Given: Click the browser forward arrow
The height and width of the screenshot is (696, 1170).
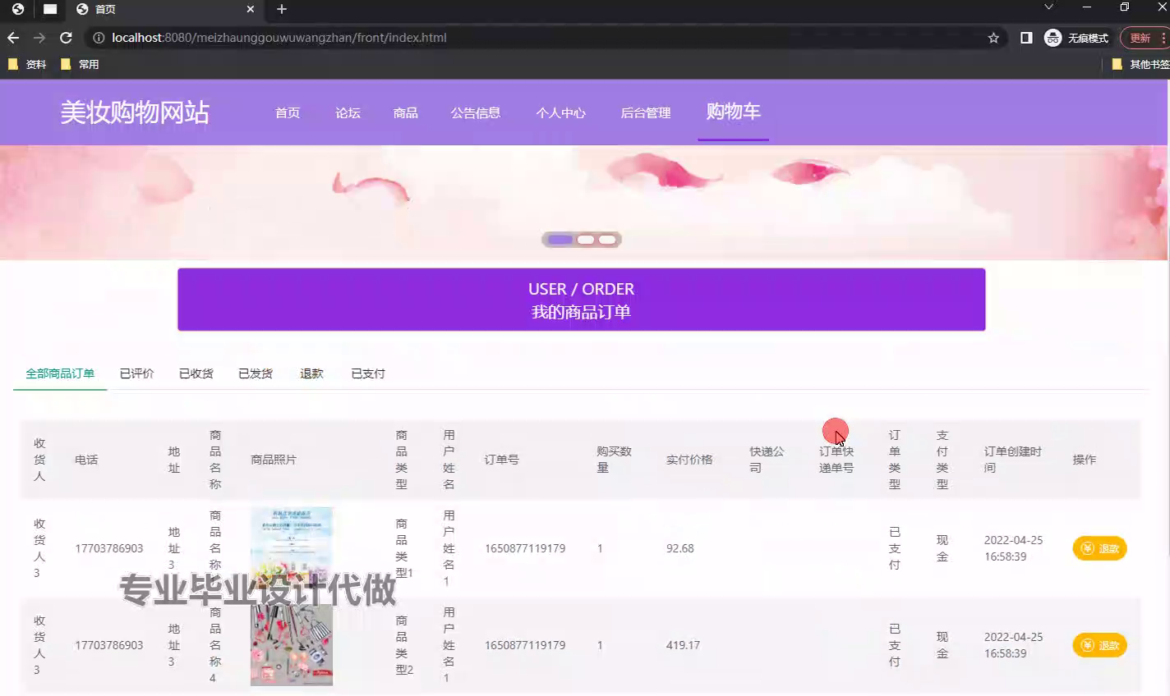Looking at the screenshot, I should tap(39, 38).
